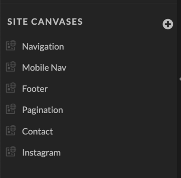Click empty space between heading and plus icon
The height and width of the screenshot is (178, 181).
(x=122, y=23)
